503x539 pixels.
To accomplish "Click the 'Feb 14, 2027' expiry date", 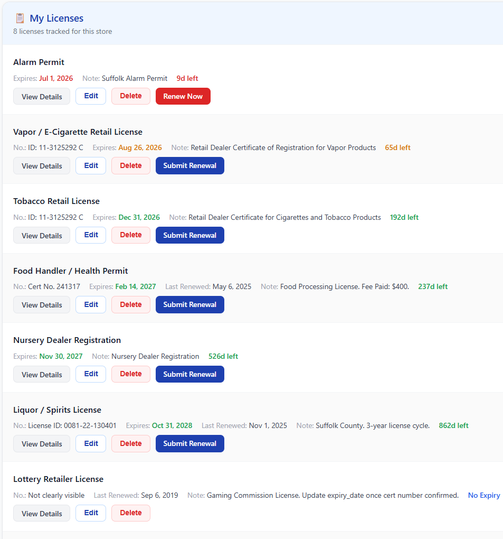I will pos(136,287).
